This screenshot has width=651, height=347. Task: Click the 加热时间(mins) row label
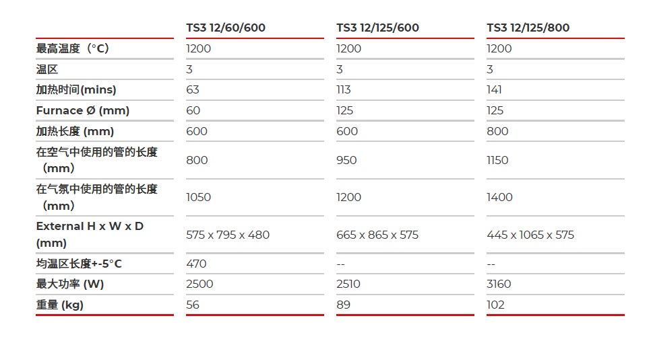[x=76, y=90]
